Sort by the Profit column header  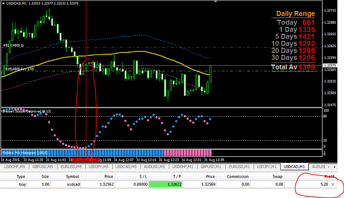point(330,177)
